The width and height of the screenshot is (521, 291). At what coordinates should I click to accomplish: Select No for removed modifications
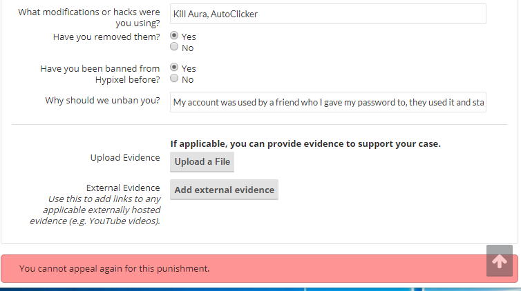(x=174, y=48)
